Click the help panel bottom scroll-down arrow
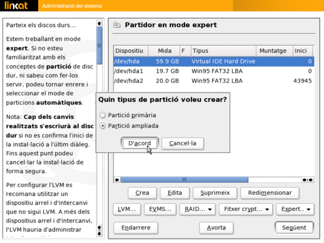The height and width of the screenshot is (243, 324). coord(99,234)
